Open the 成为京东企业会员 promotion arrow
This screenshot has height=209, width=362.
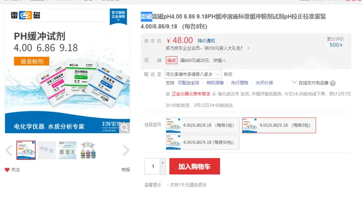click(x=248, y=48)
